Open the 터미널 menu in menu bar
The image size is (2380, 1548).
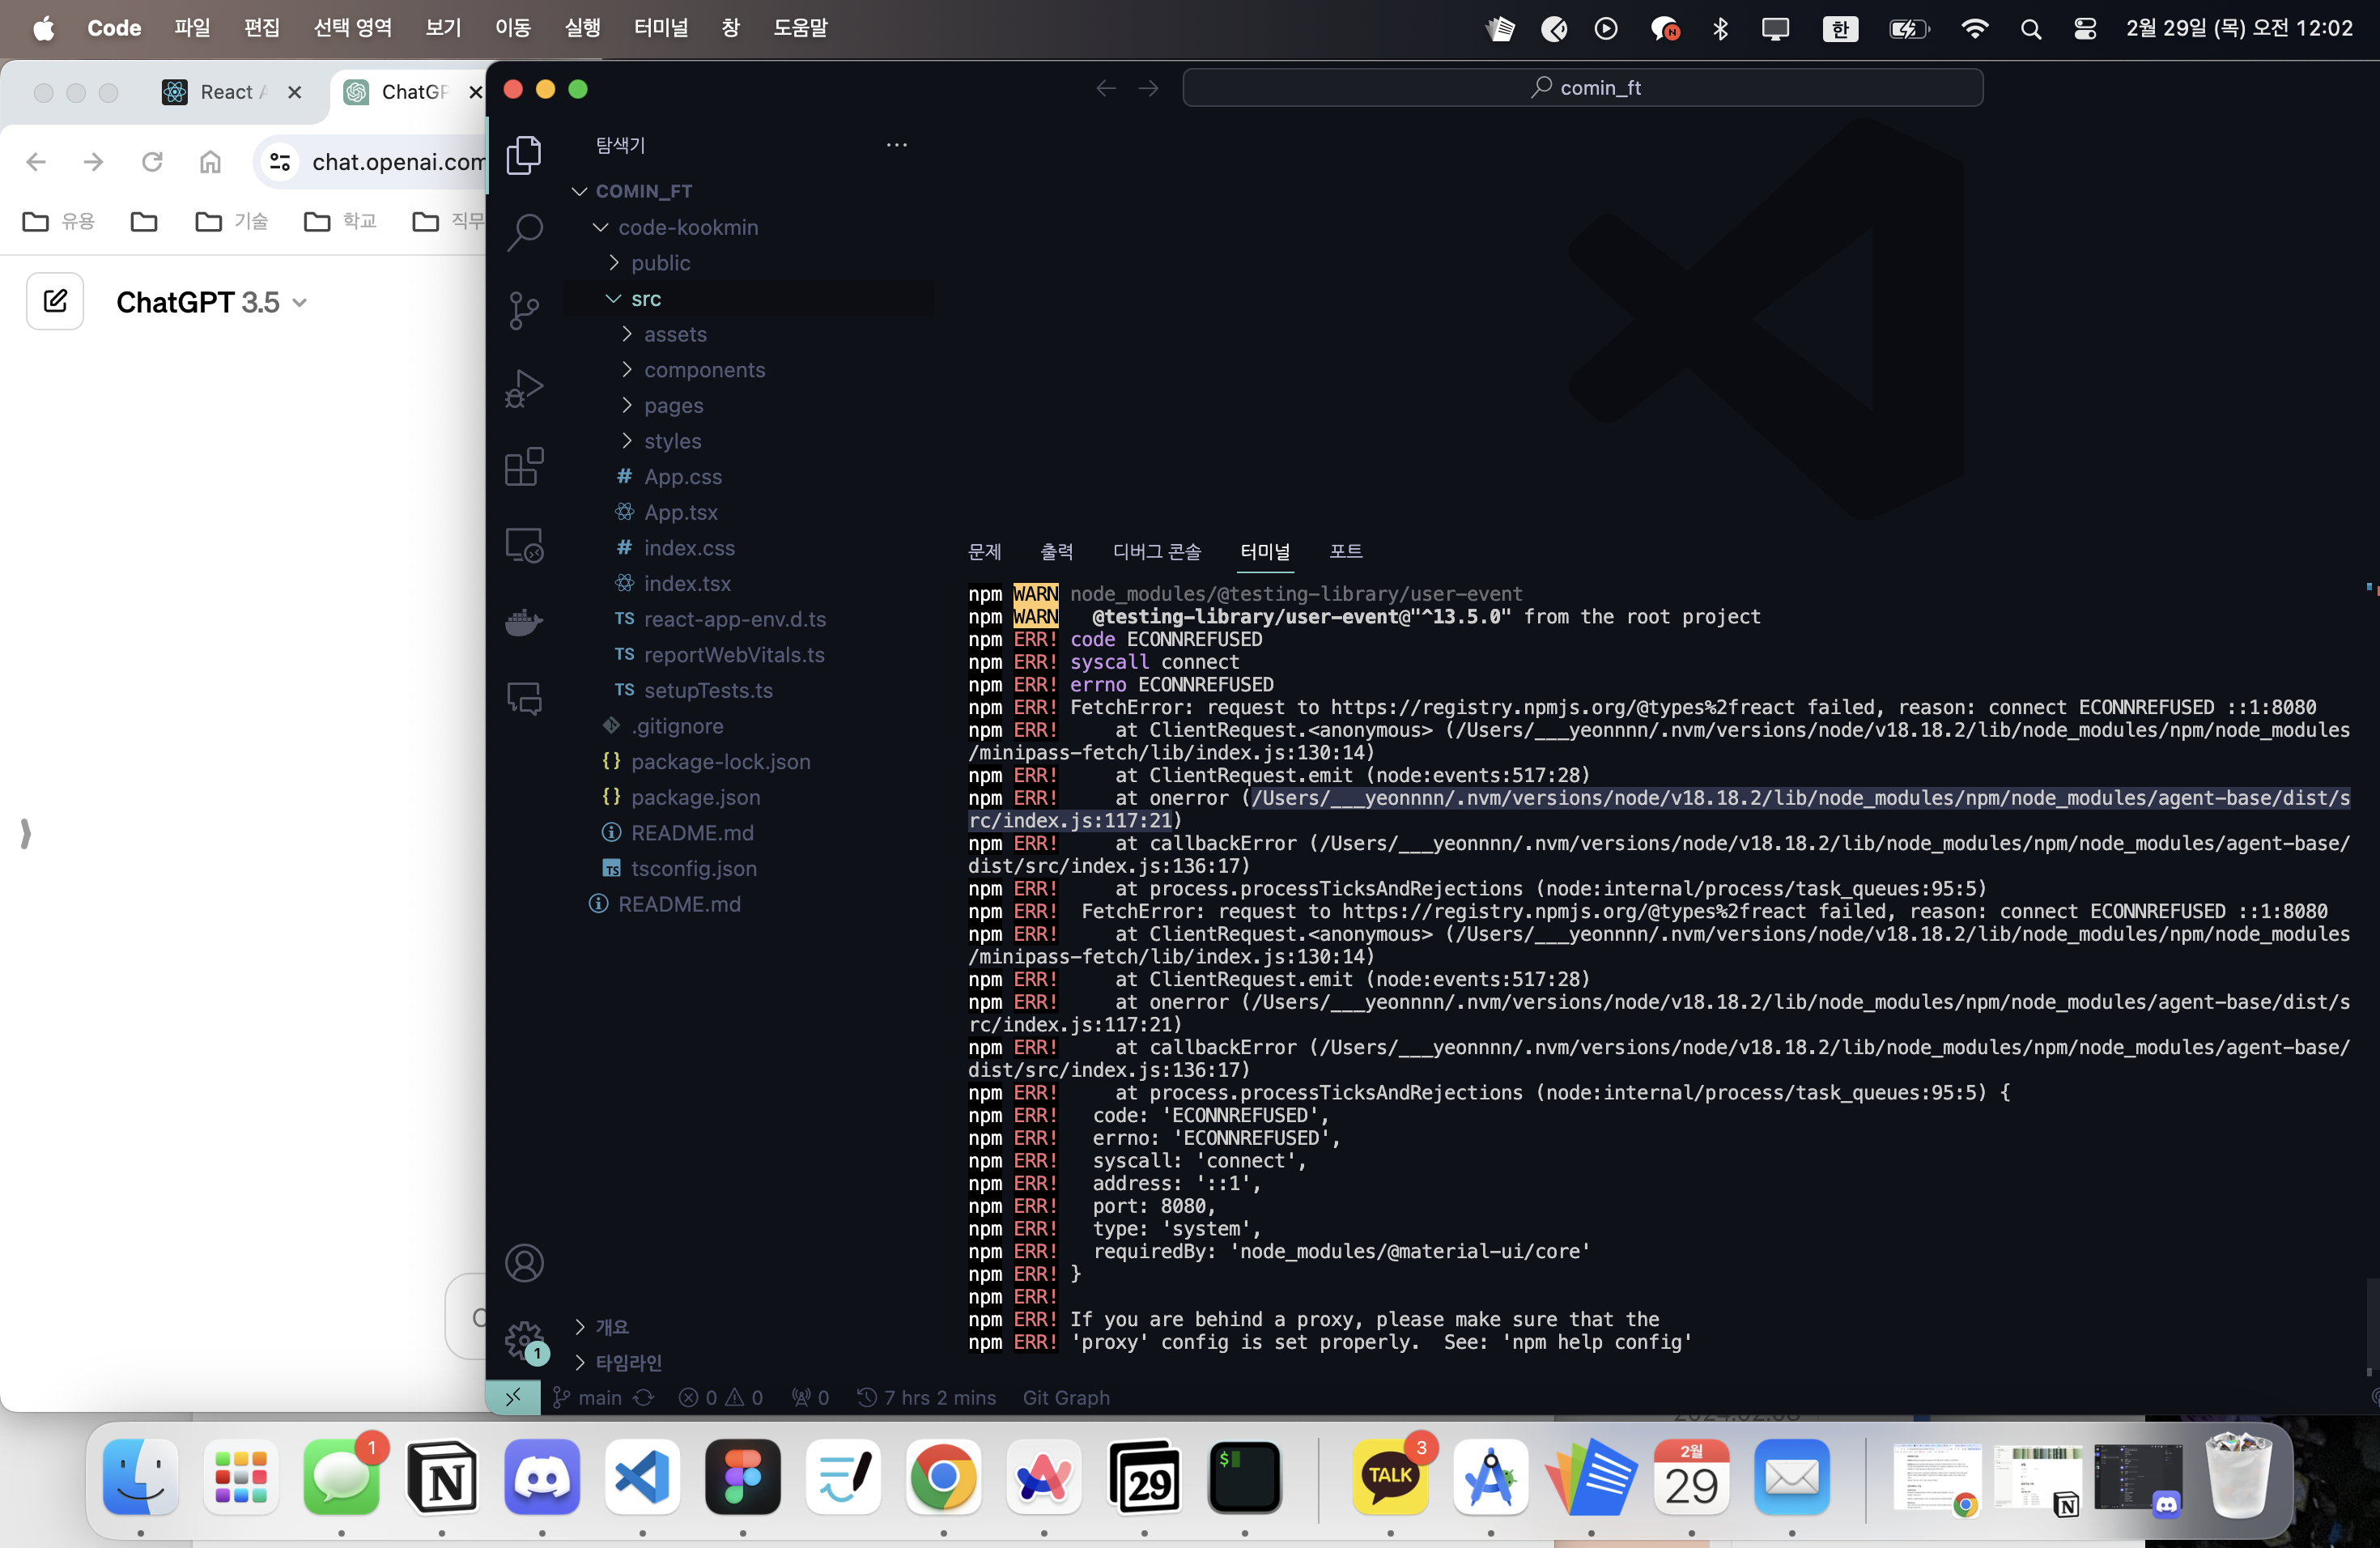point(660,28)
